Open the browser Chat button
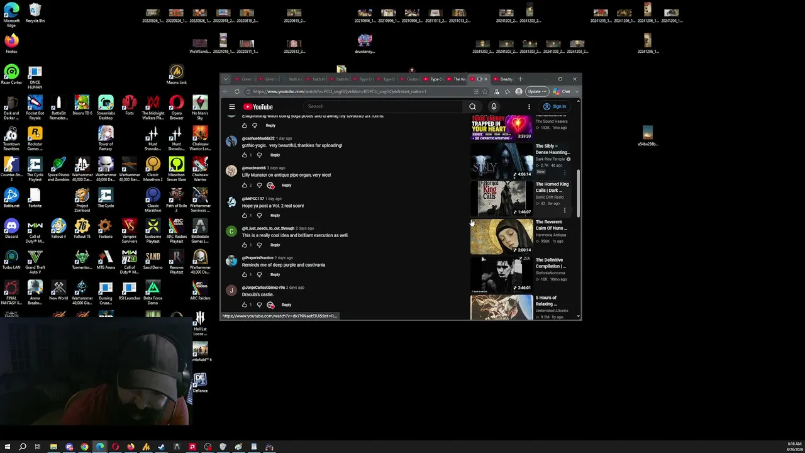Viewport: 805px width, 453px height. point(562,92)
